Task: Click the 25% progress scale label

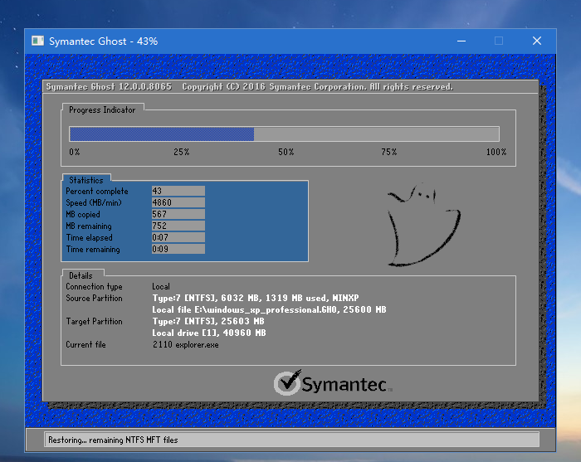Action: (182, 152)
